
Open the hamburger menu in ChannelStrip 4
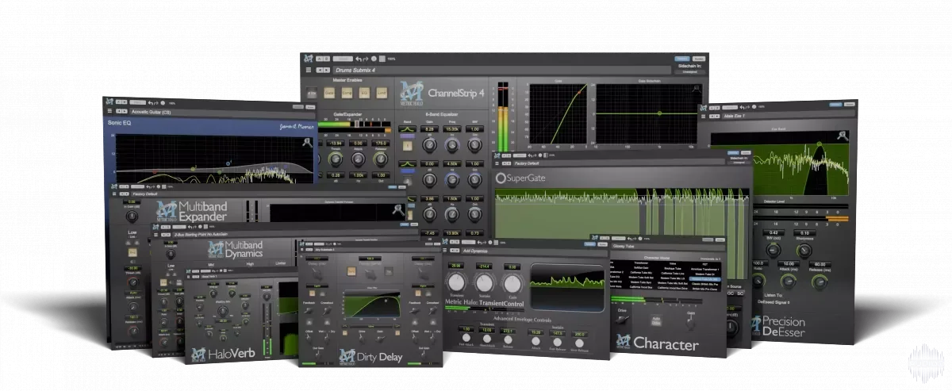(x=309, y=70)
